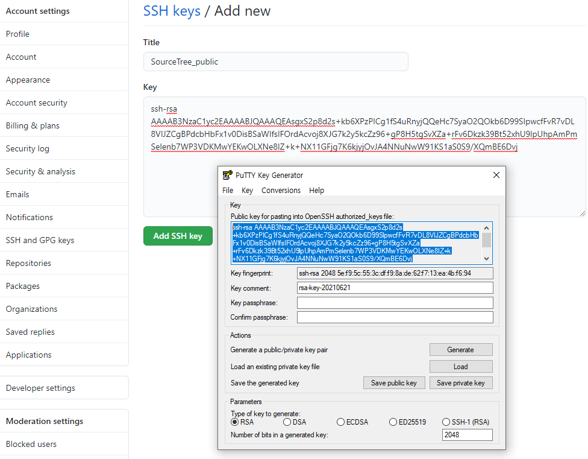Open the Help menu in PuTTY
This screenshot has height=459, width=588.
pyautogui.click(x=316, y=190)
